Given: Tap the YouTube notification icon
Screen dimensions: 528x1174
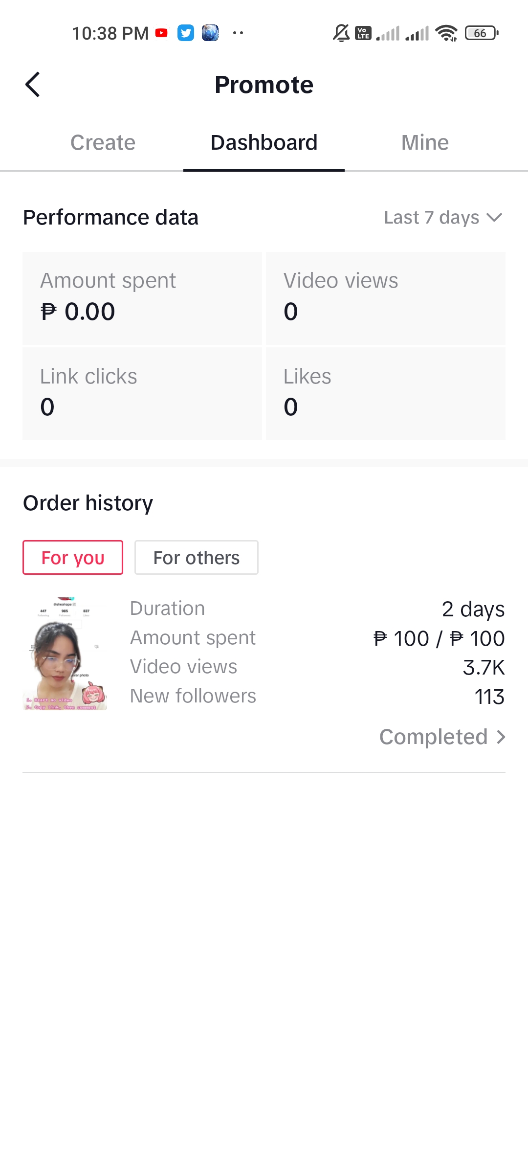Looking at the screenshot, I should tap(161, 33).
